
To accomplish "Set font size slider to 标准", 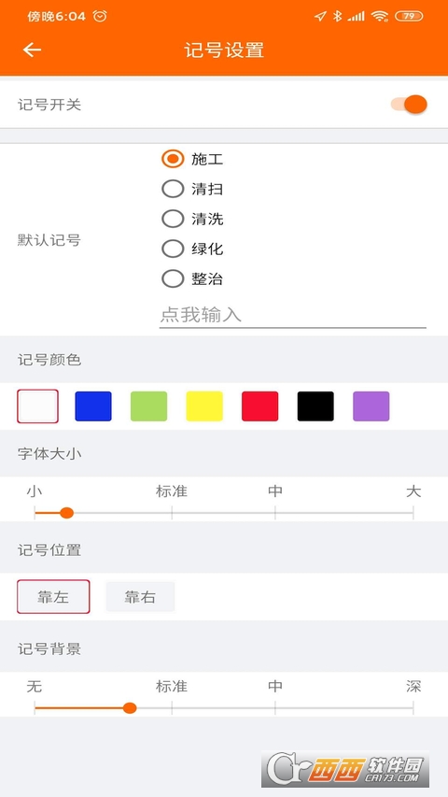I will (172, 513).
